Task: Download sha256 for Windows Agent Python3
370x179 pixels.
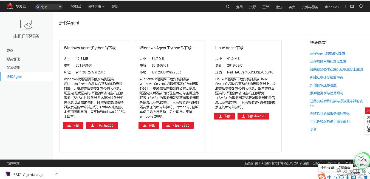Action: (102, 125)
